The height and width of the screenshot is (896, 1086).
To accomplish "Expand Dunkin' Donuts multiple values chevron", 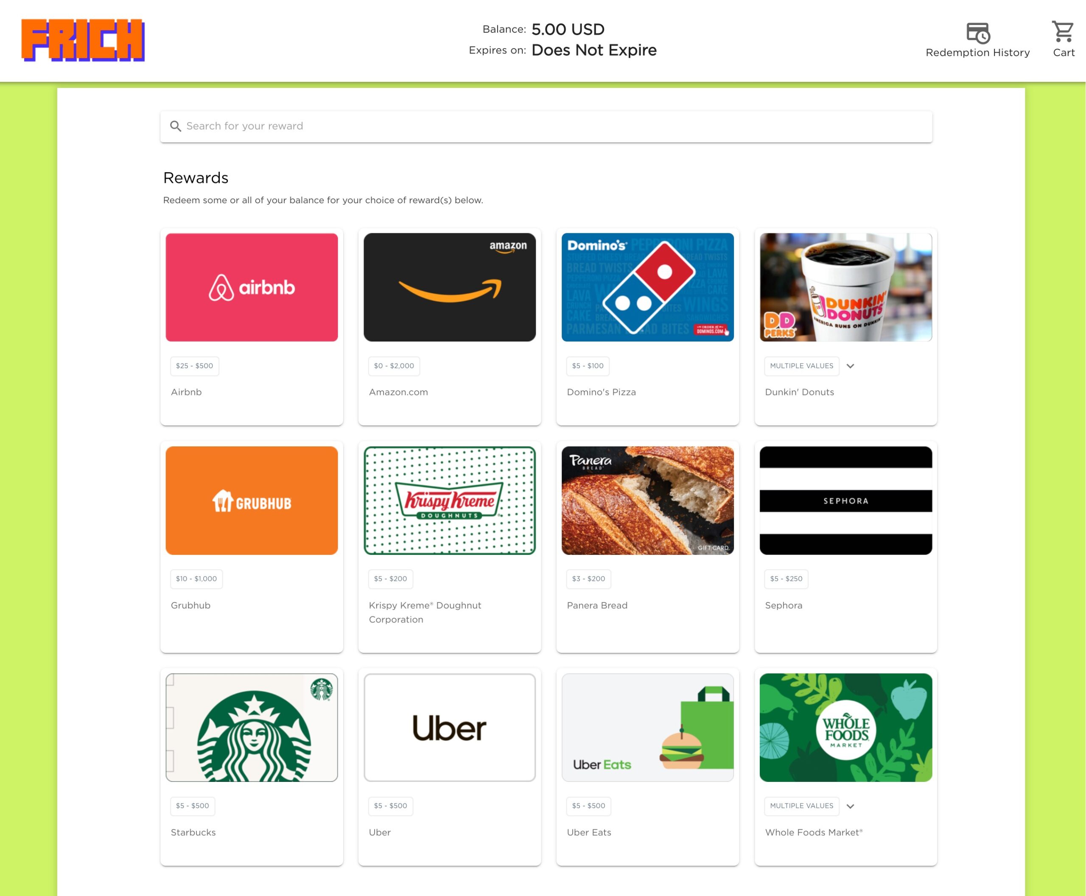I will pos(850,366).
